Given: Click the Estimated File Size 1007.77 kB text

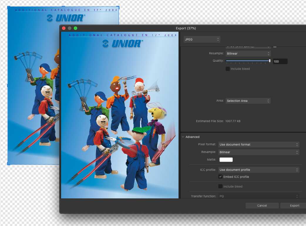Looking at the screenshot, I should point(218,121).
